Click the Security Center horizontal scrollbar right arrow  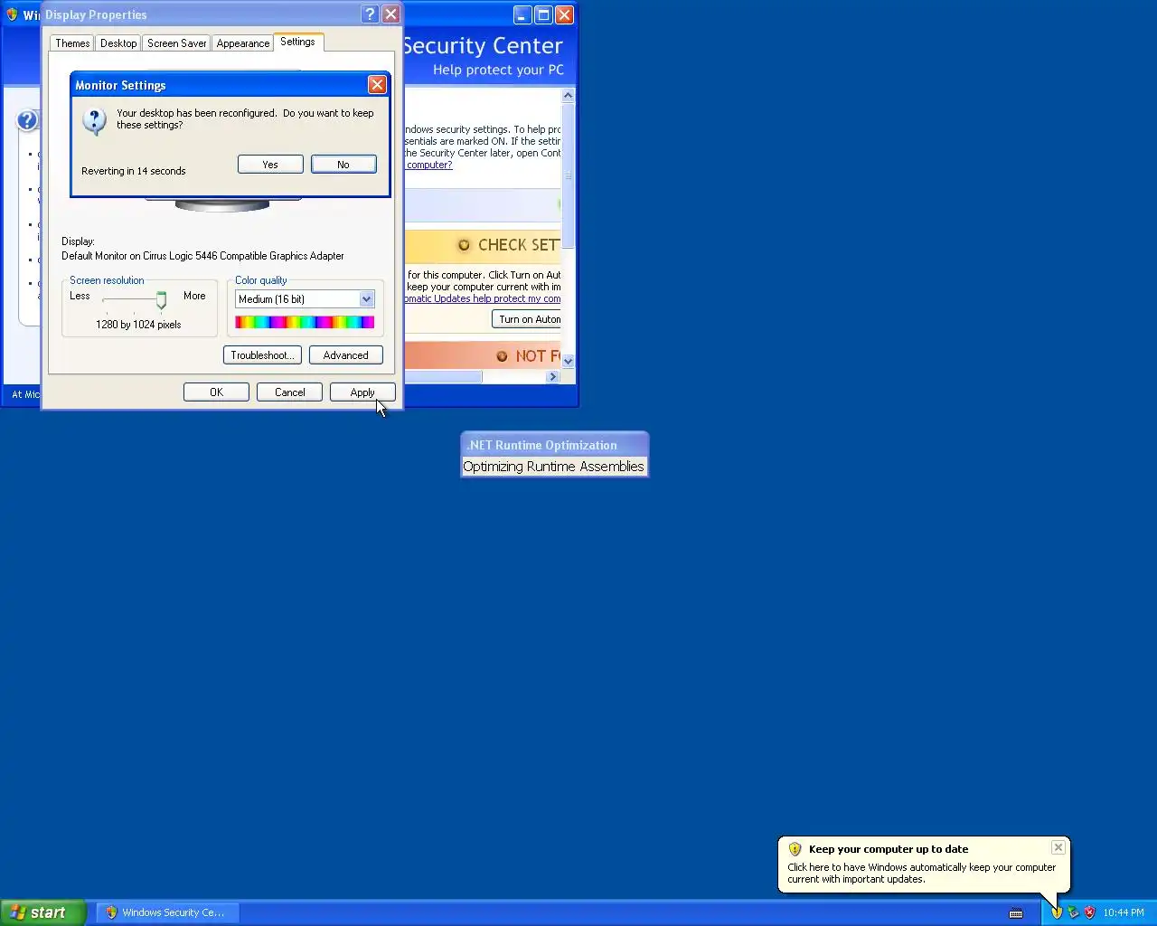553,377
